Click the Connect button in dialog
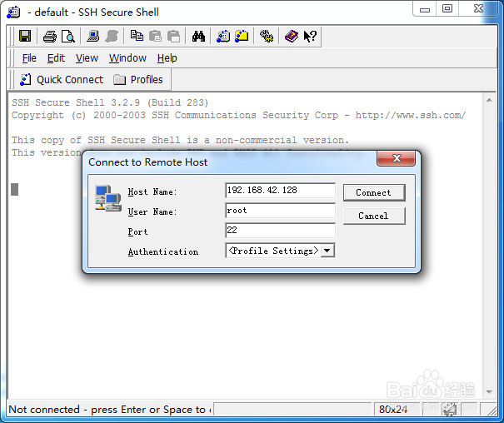Image resolution: width=504 pixels, height=423 pixels. click(x=374, y=192)
